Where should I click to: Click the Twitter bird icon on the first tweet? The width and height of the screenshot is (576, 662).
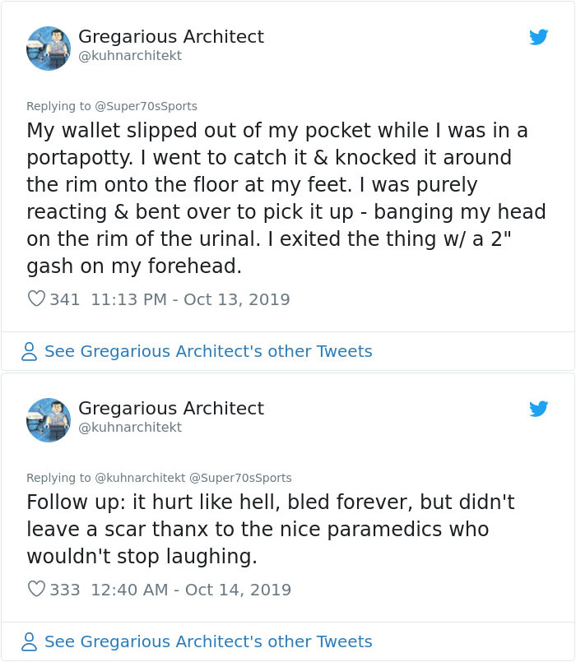[x=540, y=37]
